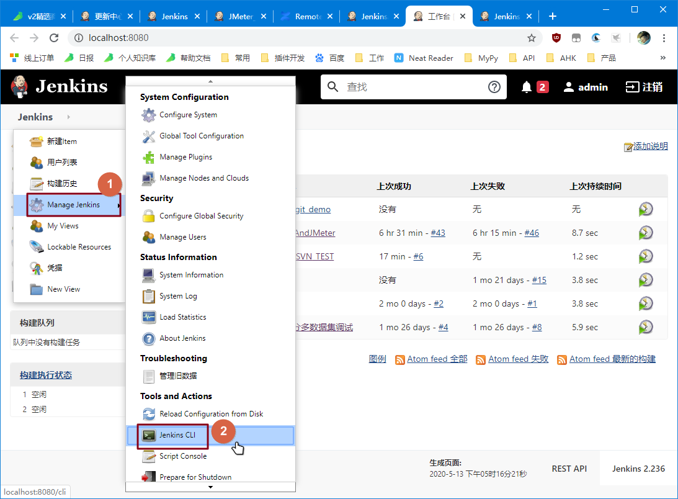678x499 pixels.
Task: Open the Chrome profile avatar
Action: tap(643, 38)
